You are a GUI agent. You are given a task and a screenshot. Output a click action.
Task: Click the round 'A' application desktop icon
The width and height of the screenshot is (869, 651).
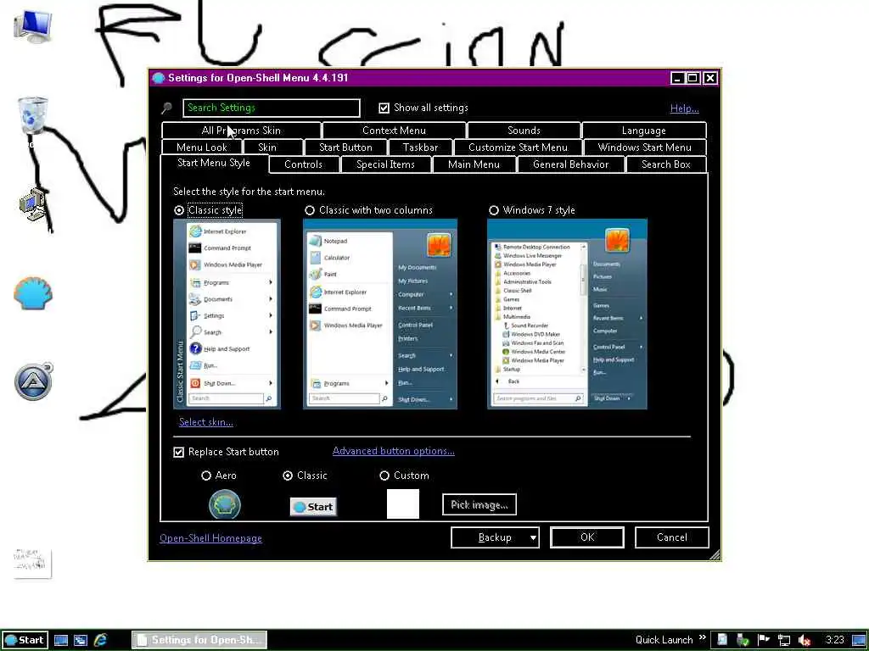click(x=33, y=381)
